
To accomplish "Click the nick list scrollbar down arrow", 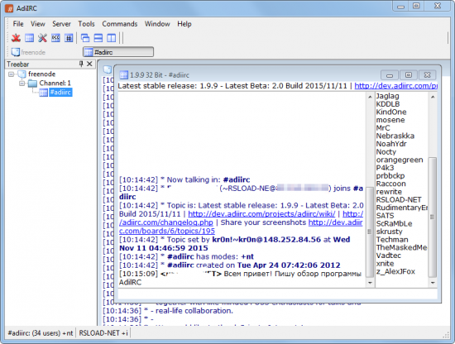I will 433,283.
